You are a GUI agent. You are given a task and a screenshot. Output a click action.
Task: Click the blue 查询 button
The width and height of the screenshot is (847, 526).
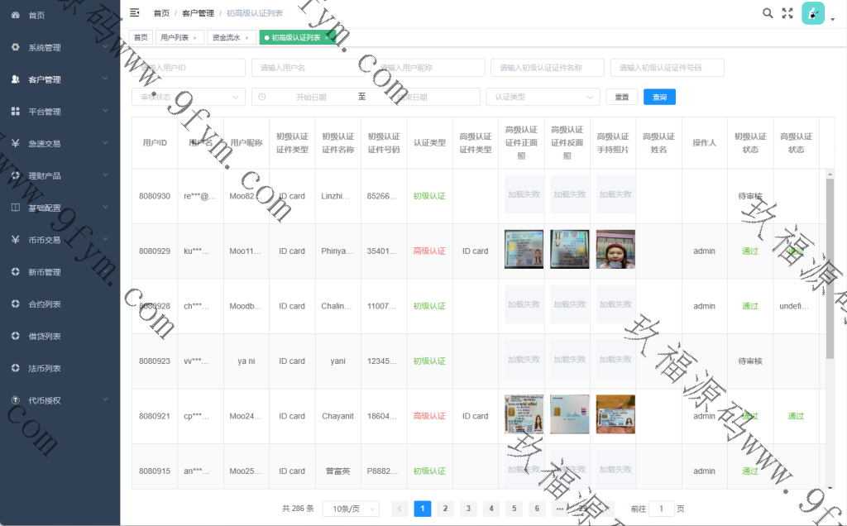click(x=659, y=97)
